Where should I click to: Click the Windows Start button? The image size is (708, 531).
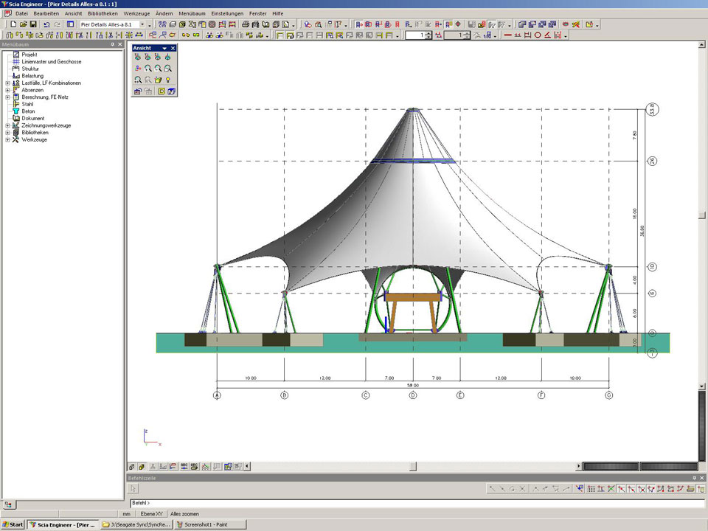[13, 524]
